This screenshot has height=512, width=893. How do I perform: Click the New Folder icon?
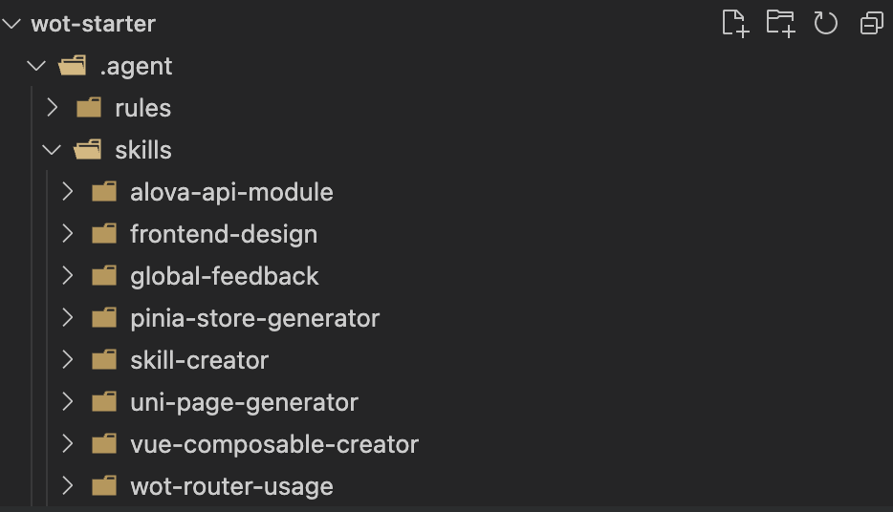(x=780, y=23)
